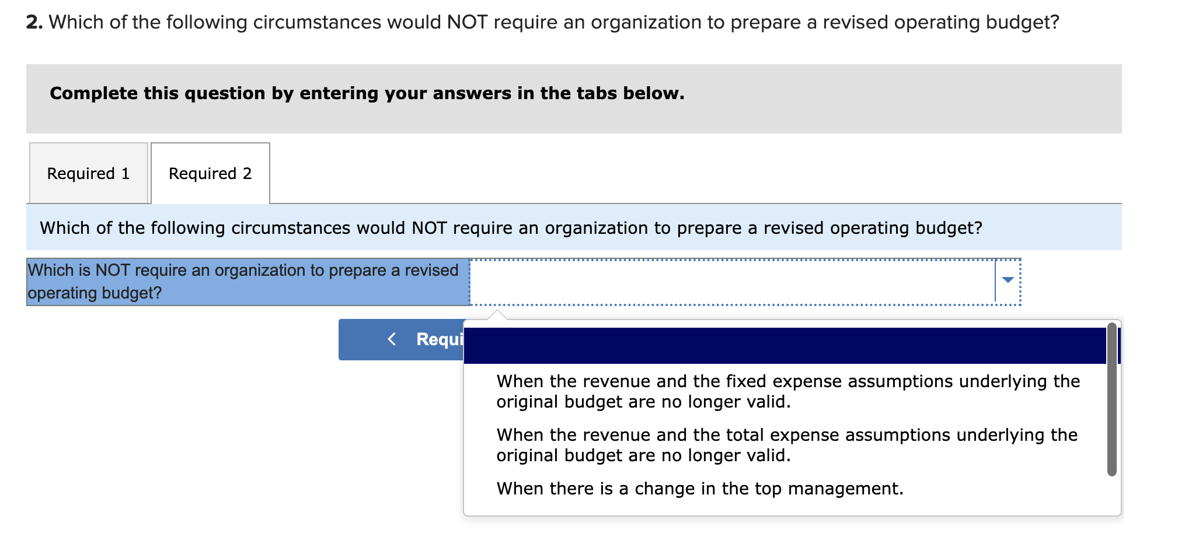Click the Required 1 navigation button
Screen dimensions: 1199x537
tap(409, 339)
